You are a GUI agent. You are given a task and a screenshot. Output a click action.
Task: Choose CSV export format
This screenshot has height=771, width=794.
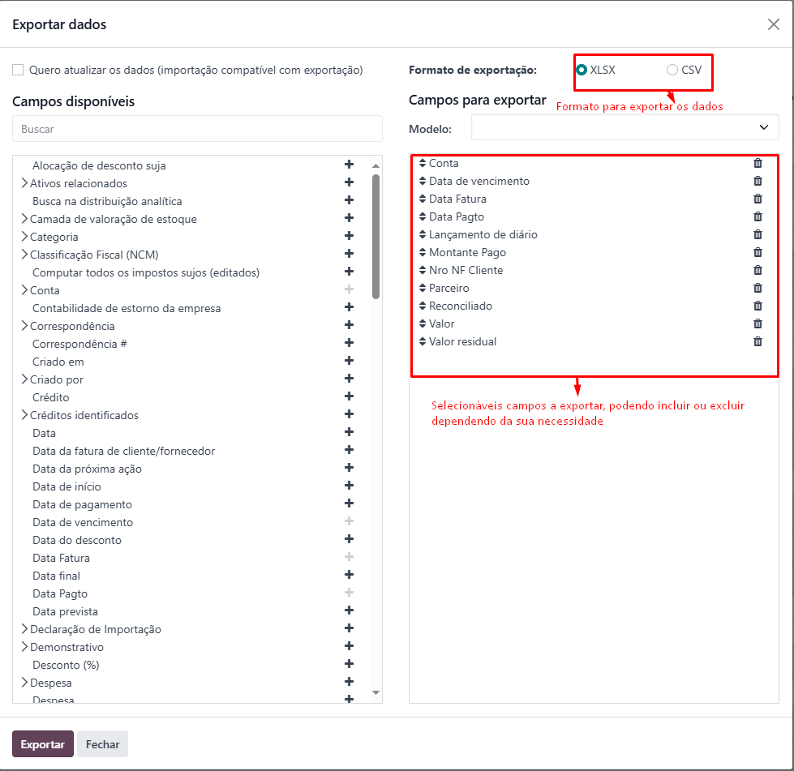tap(672, 70)
